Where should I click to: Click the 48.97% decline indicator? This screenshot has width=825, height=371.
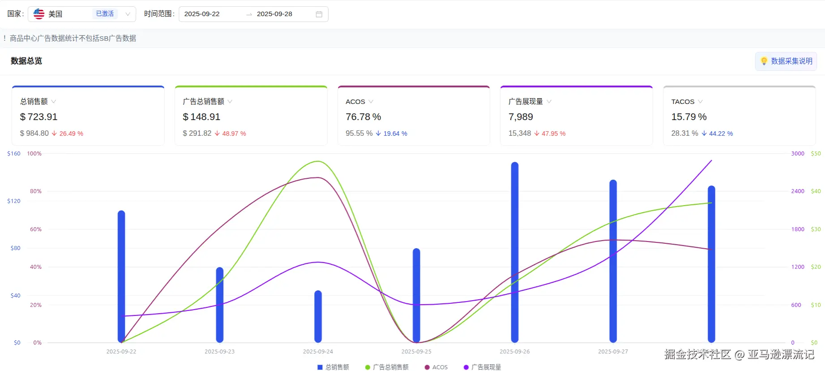[x=231, y=134]
